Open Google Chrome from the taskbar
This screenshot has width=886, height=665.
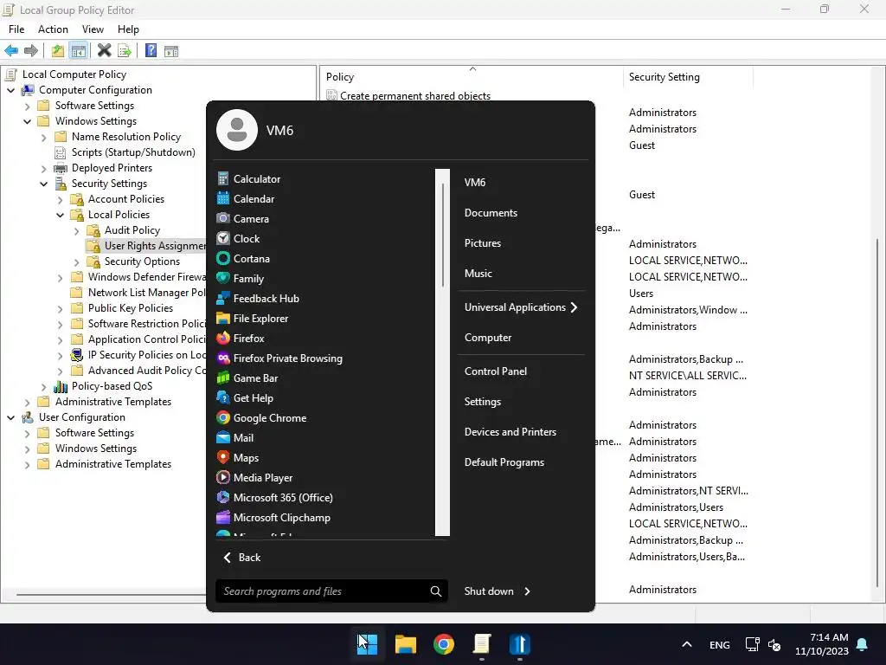pyautogui.click(x=444, y=644)
